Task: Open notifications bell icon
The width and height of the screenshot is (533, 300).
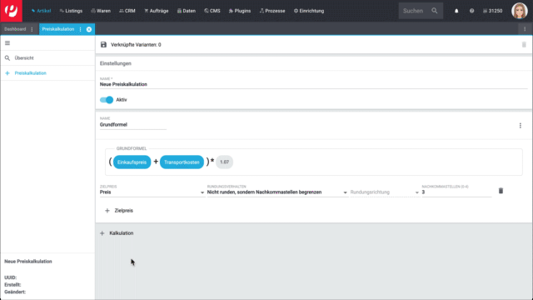Action: tap(456, 11)
